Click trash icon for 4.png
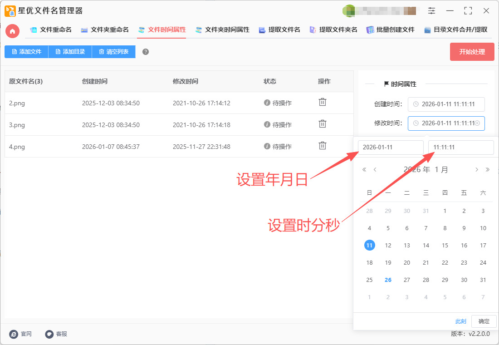The image size is (499, 345). tap(322, 145)
